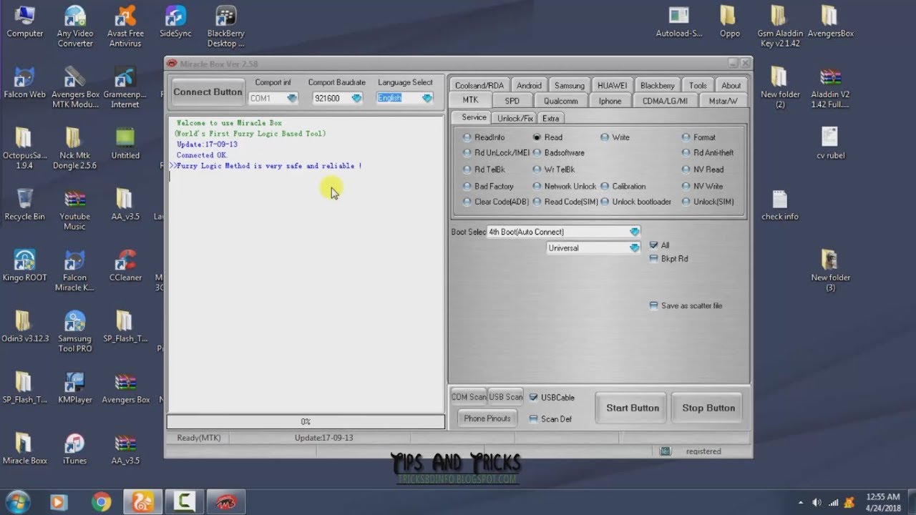Enable Scan Def checkbox
Viewport: 916px width, 515px height.
coord(533,419)
